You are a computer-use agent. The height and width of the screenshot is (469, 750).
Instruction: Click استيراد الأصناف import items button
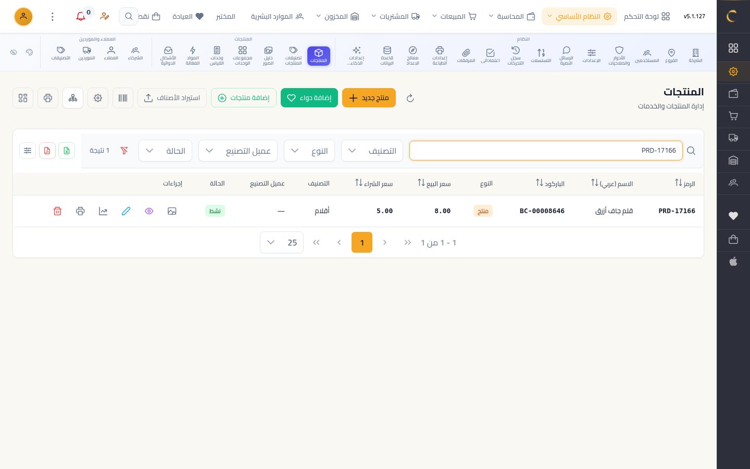(172, 98)
